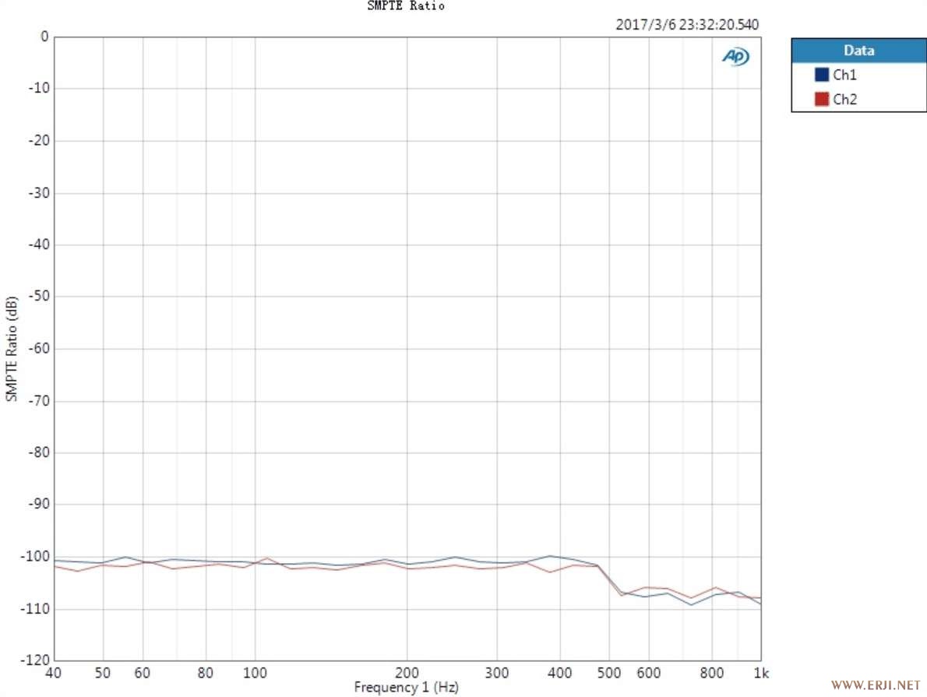The height and width of the screenshot is (697, 927).
Task: Click the SMPTE Ratio graph title
Action: click(406, 6)
